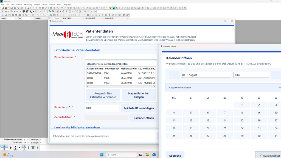Toggle the 2D map view button
The height and width of the screenshot is (158, 281).
point(4,146)
